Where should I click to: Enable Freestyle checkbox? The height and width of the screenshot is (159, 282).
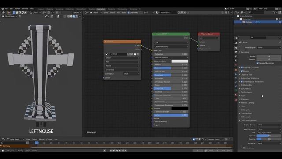pyautogui.click(x=242, y=117)
